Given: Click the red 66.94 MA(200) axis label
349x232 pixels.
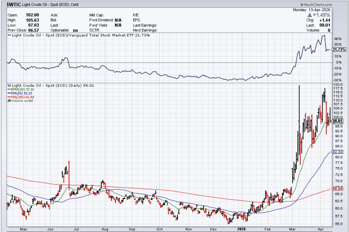Looking at the screenshot, I should click(x=337, y=189).
